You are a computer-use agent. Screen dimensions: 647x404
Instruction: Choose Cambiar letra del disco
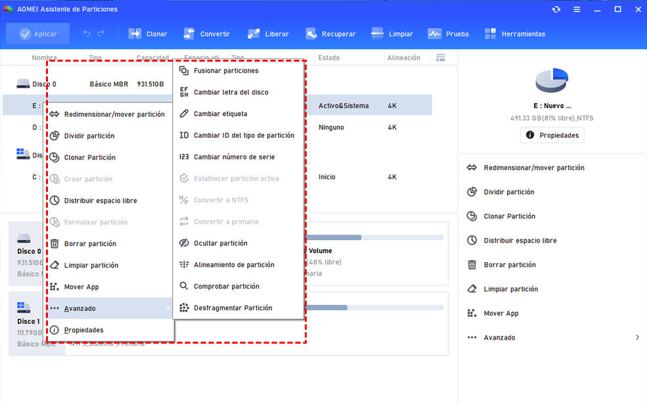coord(238,92)
